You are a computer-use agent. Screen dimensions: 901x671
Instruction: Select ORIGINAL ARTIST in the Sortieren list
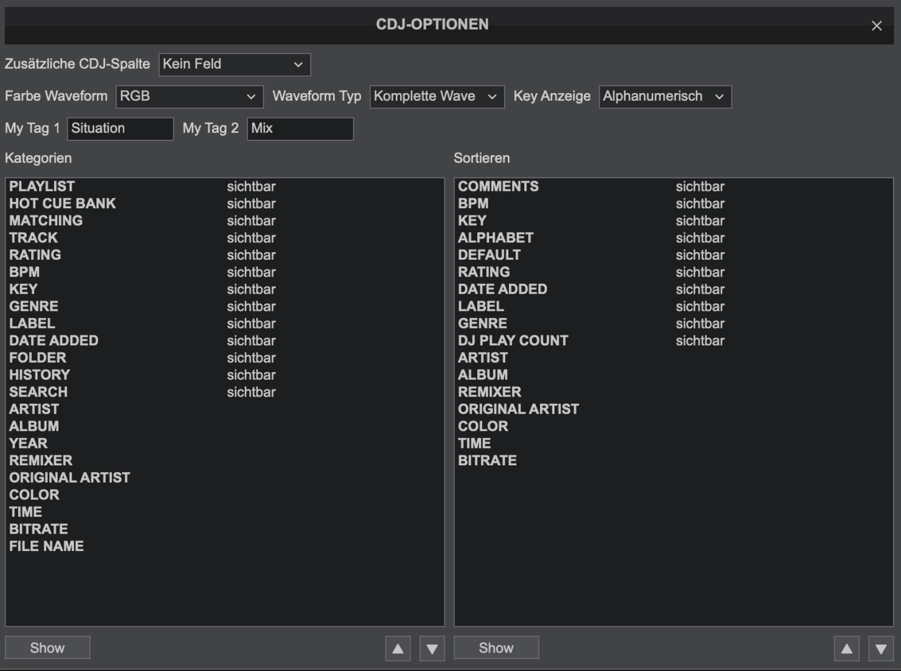tap(518, 409)
